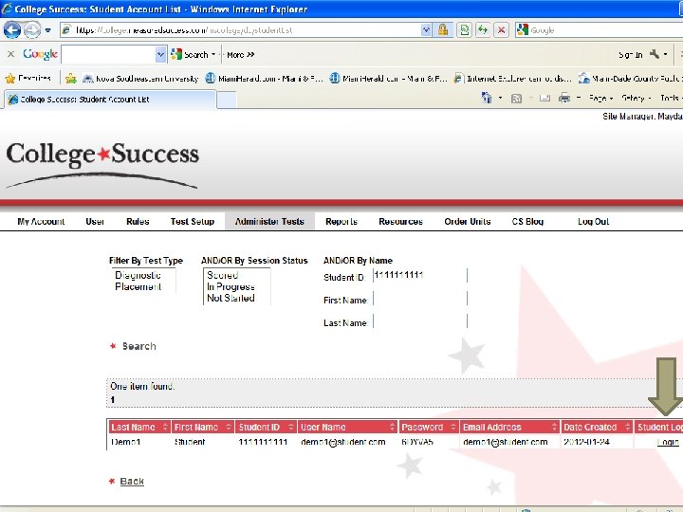Select In Progress session status
This screenshot has height=512, width=683.
click(231, 286)
